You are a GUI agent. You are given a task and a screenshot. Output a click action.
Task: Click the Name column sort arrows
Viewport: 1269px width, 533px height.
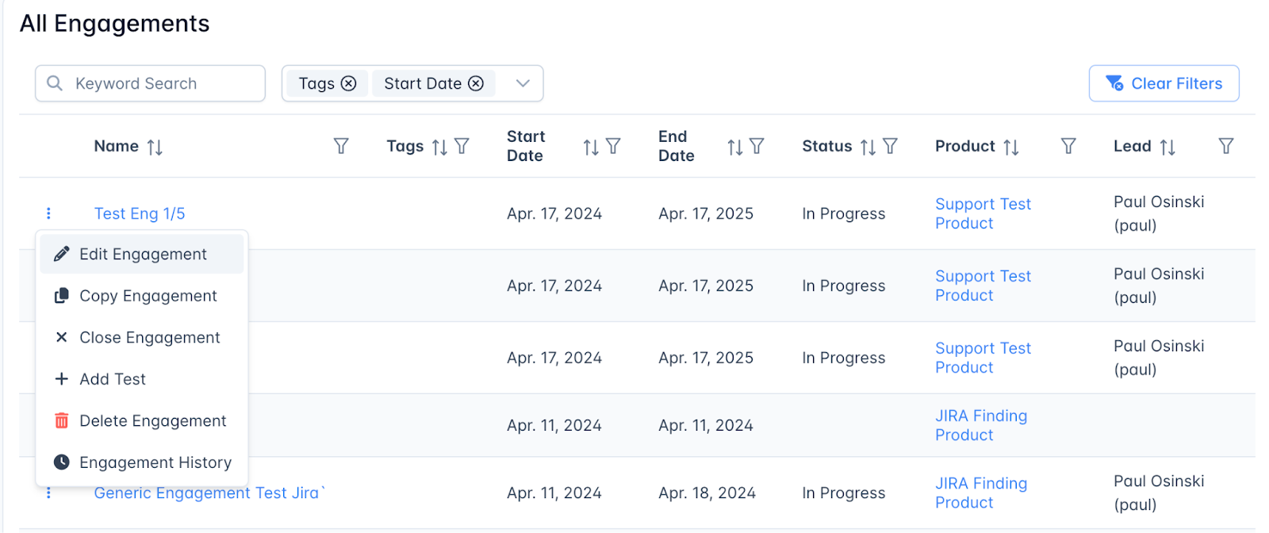(155, 147)
